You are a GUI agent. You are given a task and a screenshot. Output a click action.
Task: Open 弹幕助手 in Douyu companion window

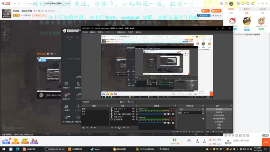pos(66,85)
